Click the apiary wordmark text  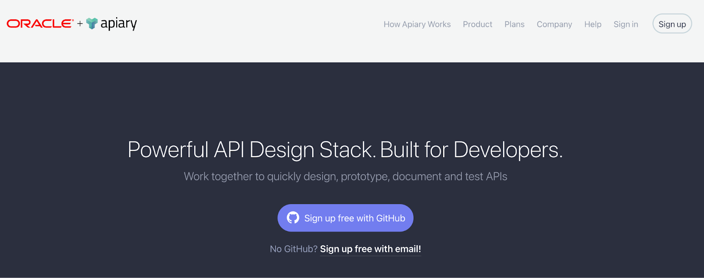[x=119, y=24]
